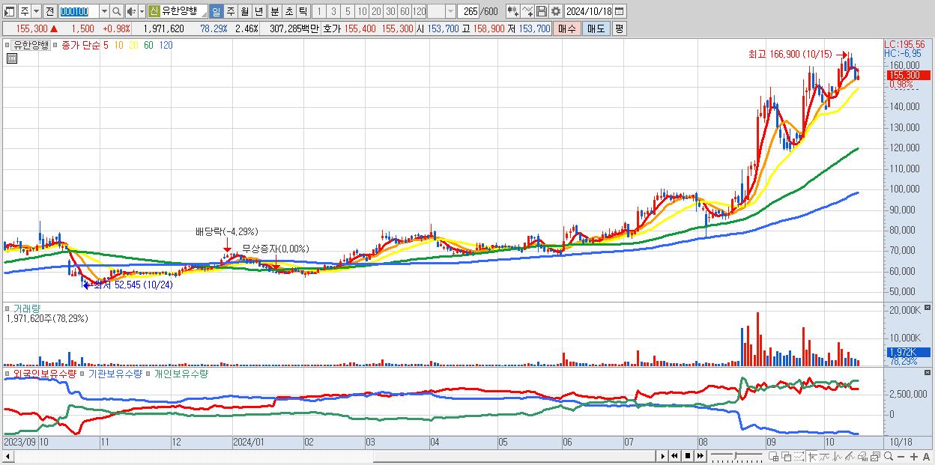Collapse the 거래량 volume panel corner button
Screen dimensions: 935x465
pyautogui.click(x=929, y=307)
